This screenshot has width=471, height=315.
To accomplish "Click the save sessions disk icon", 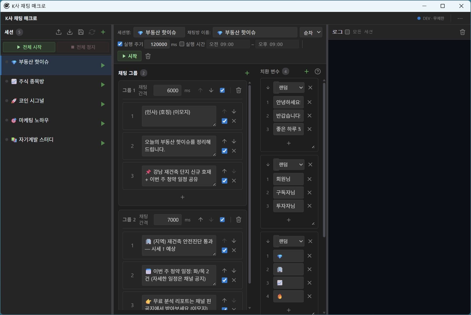I will click(81, 32).
